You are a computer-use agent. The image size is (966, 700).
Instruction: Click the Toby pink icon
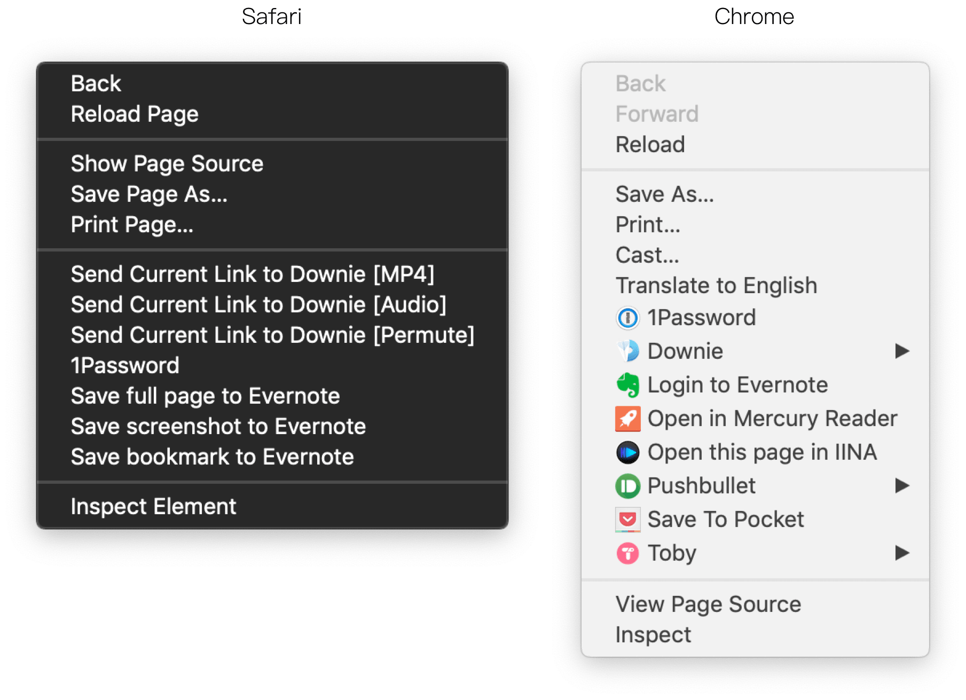click(x=627, y=553)
